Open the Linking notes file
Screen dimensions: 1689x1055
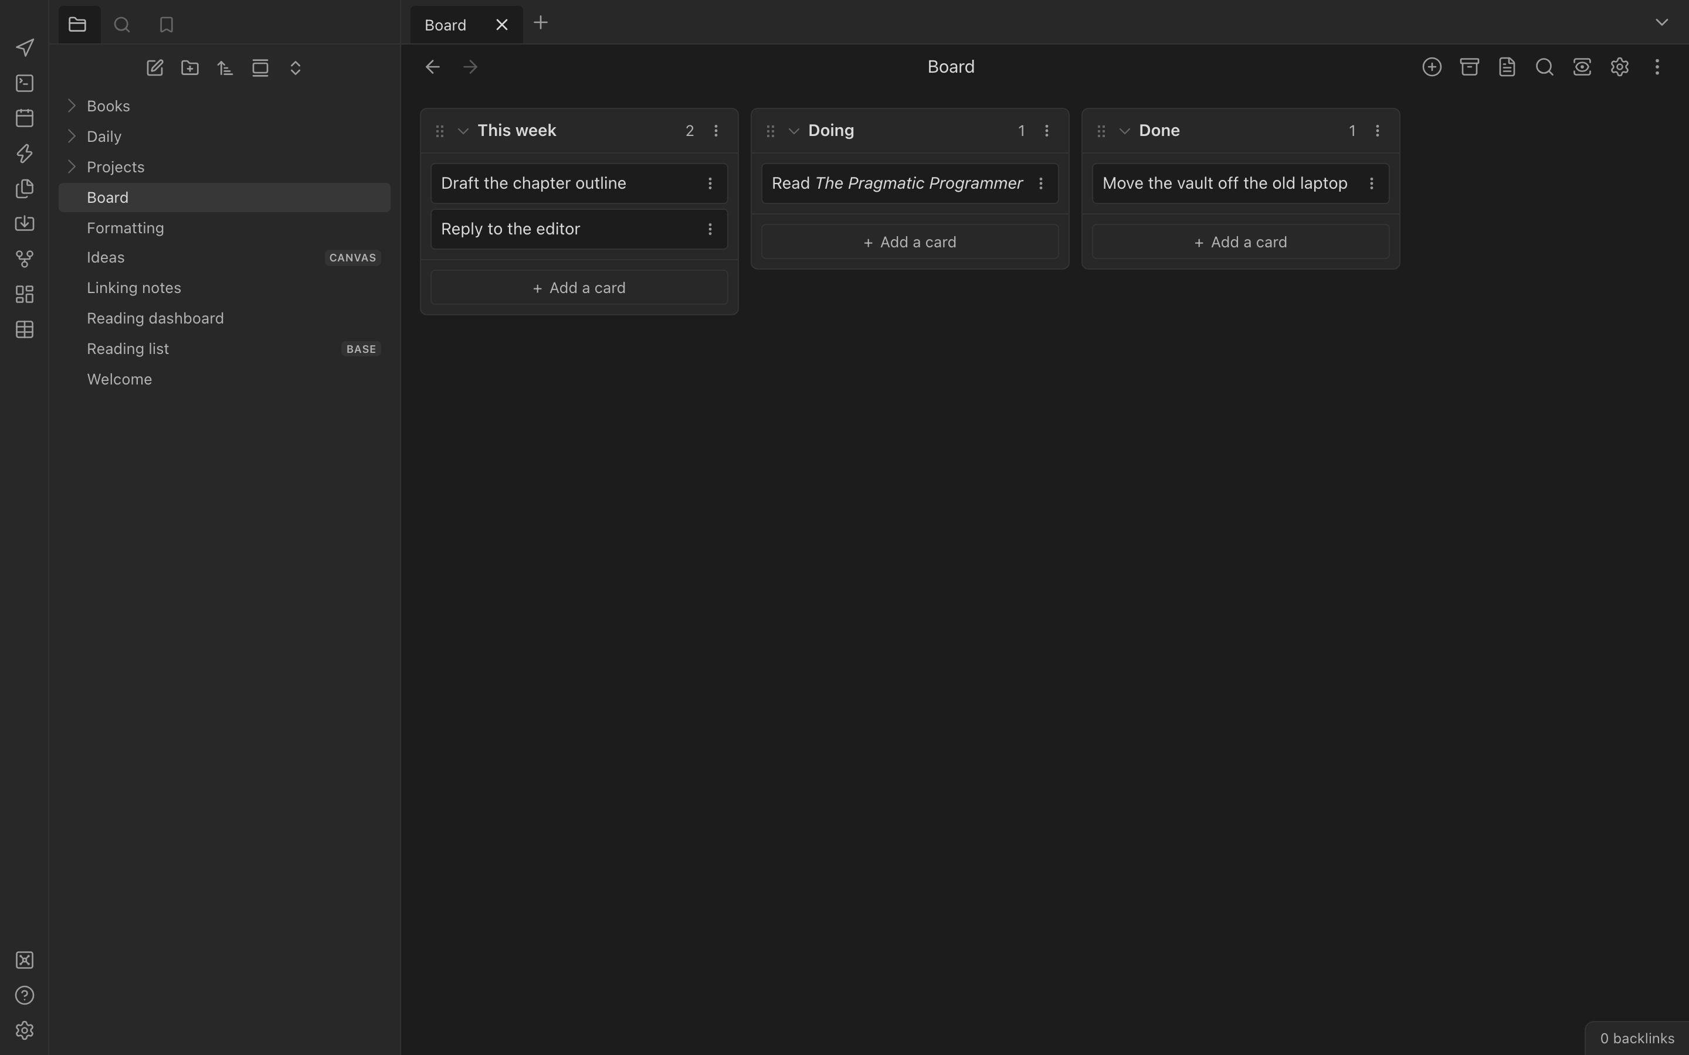(x=225, y=288)
